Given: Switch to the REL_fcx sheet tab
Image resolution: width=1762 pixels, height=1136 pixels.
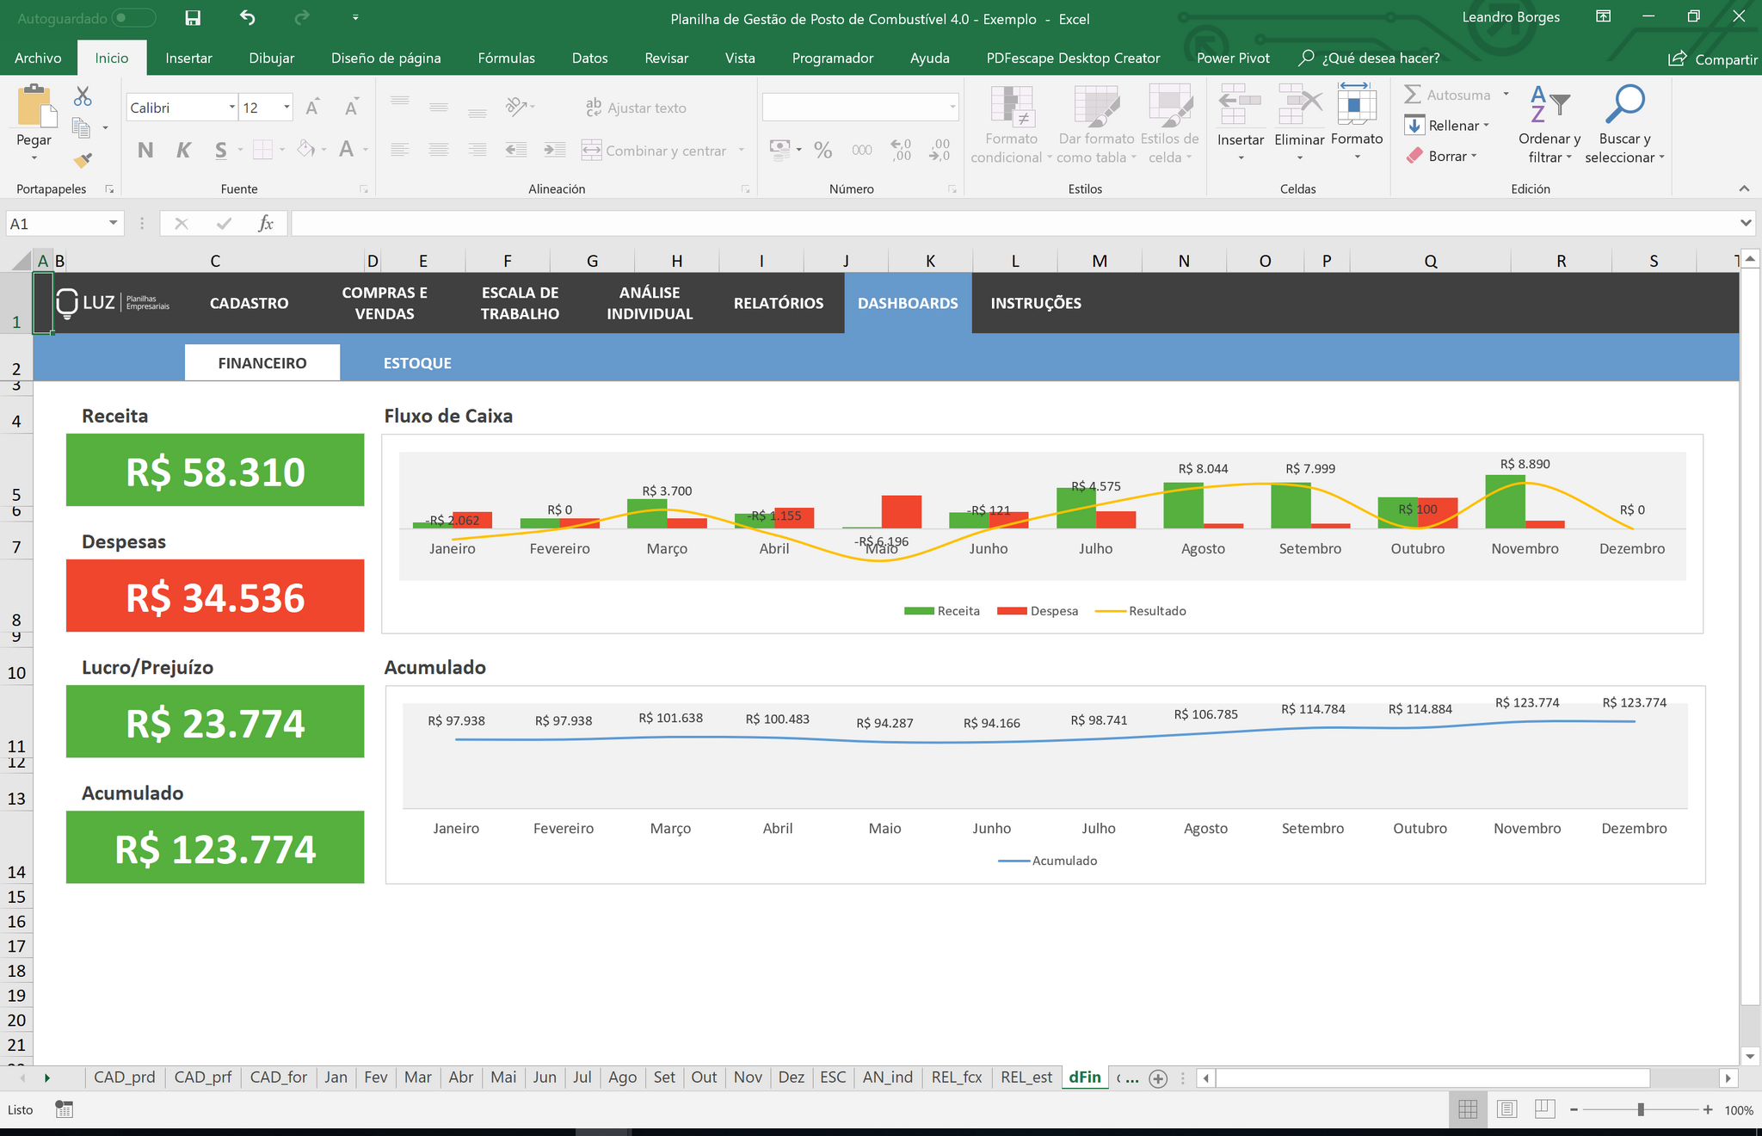Looking at the screenshot, I should pyautogui.click(x=956, y=1077).
